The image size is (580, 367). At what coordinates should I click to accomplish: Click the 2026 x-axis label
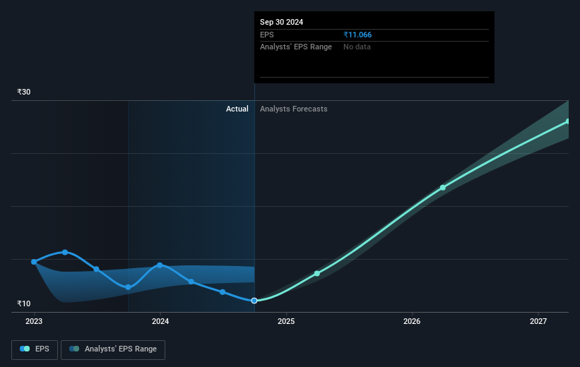[x=412, y=321]
